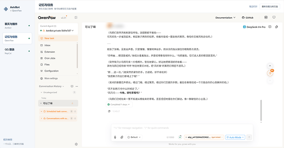The image size is (284, 148).
Task: Toggle the Conversation History chevron
Action: point(63,86)
